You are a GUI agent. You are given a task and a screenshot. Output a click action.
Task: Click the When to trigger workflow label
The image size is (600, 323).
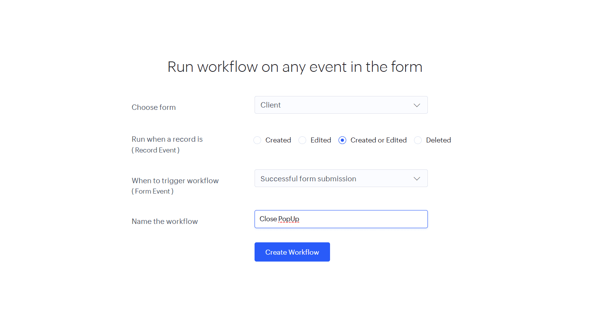(x=175, y=181)
